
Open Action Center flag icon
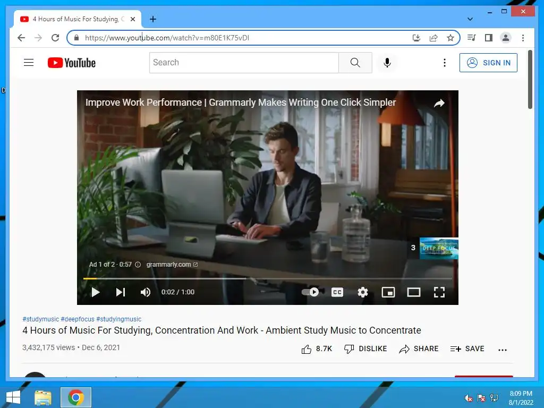point(481,398)
